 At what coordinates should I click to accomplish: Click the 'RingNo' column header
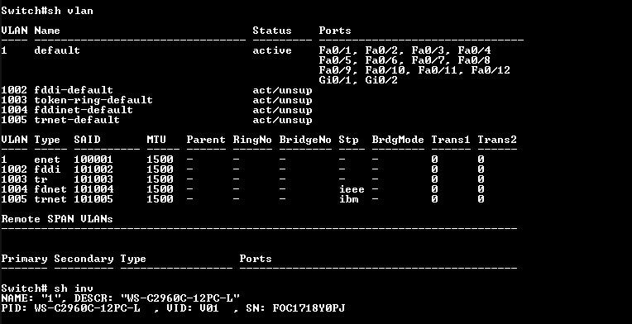(252, 140)
